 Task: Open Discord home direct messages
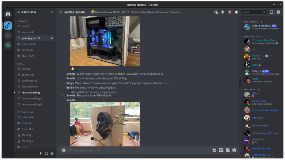8,14
